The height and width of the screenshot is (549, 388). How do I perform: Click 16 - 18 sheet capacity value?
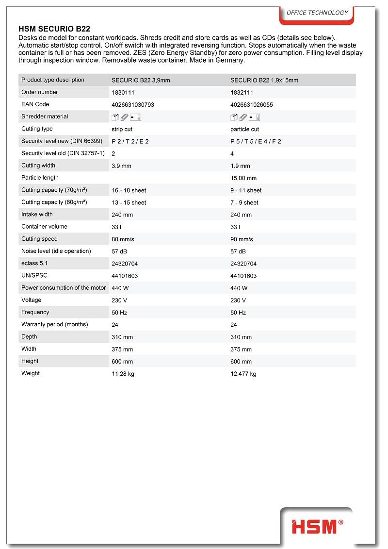pos(129,190)
